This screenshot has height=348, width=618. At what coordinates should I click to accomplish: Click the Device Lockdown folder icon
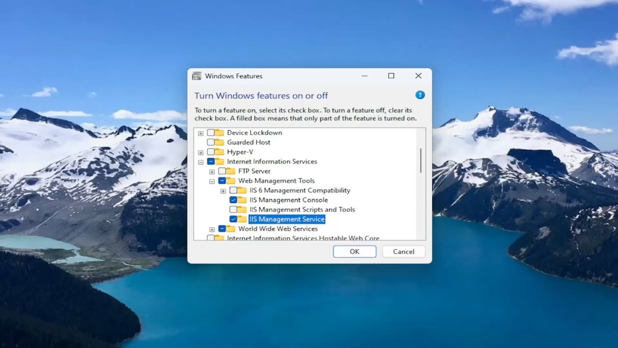pyautogui.click(x=220, y=132)
